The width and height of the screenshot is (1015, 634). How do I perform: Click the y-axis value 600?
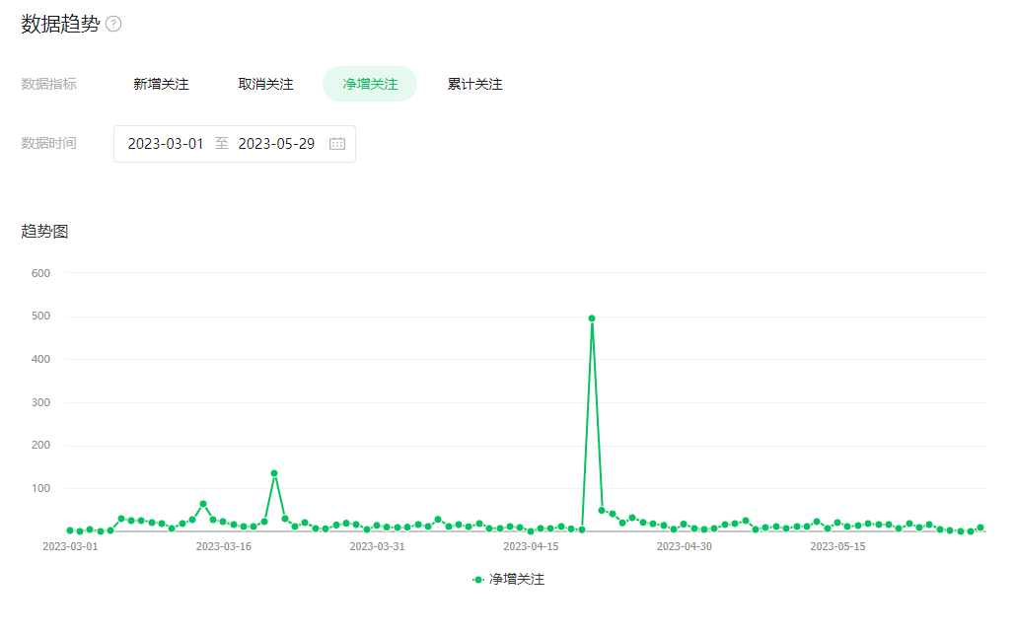(40, 274)
